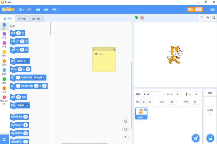Screen dimensions: 217x144
Task: Open the language globe menu
Action: tap(22, 9)
